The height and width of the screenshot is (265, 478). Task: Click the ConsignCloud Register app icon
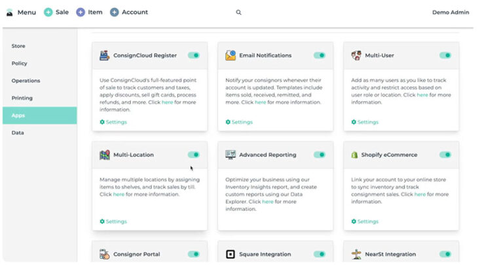point(105,55)
